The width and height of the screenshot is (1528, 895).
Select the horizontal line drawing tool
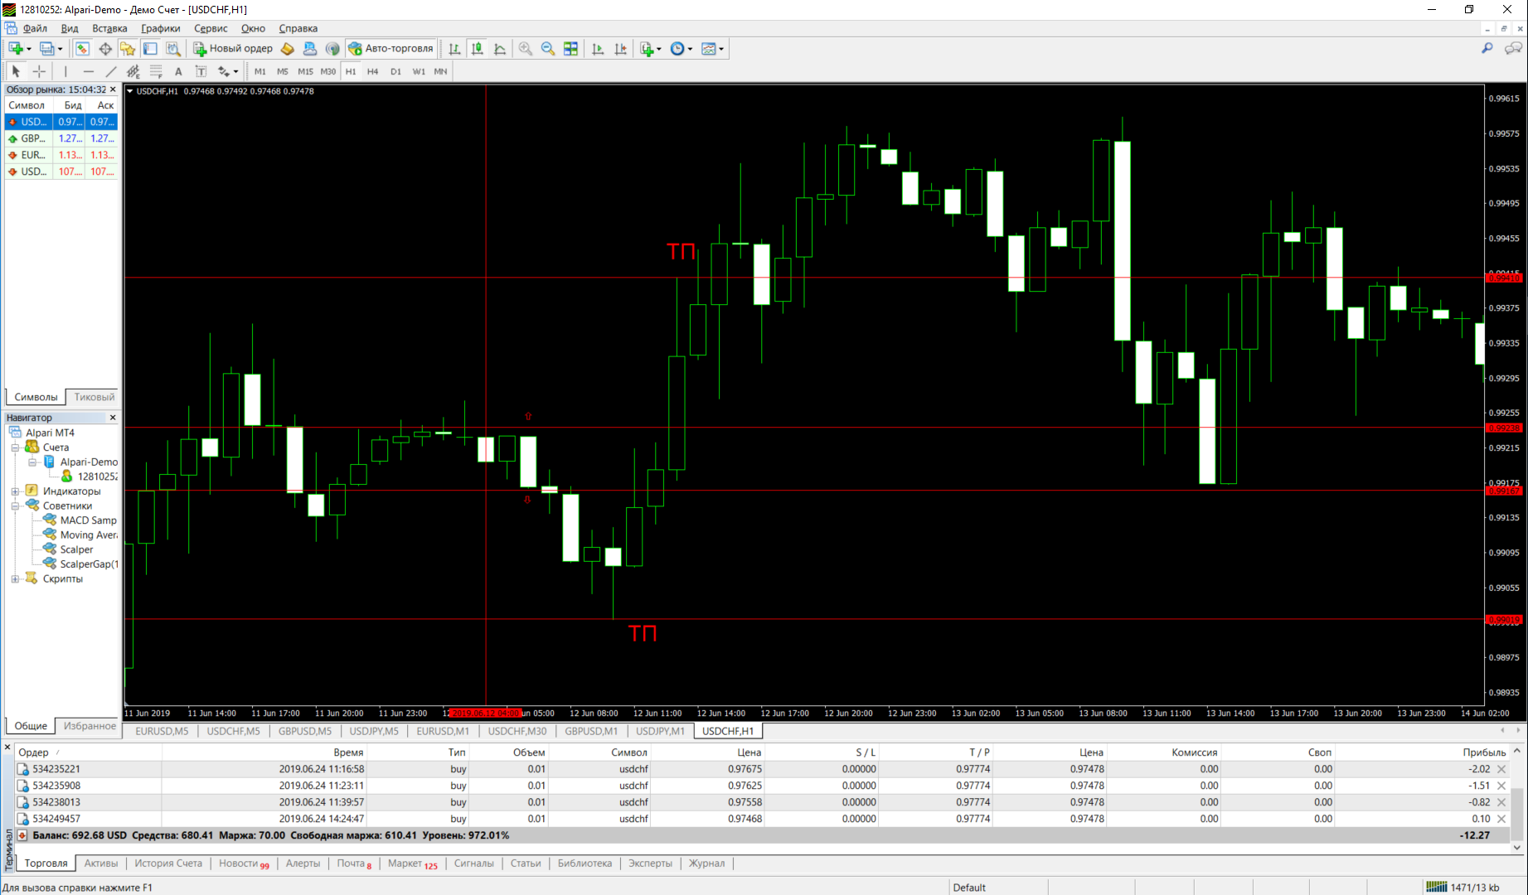click(x=89, y=71)
